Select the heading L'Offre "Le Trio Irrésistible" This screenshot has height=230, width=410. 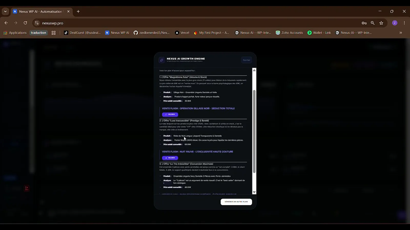click(186, 164)
